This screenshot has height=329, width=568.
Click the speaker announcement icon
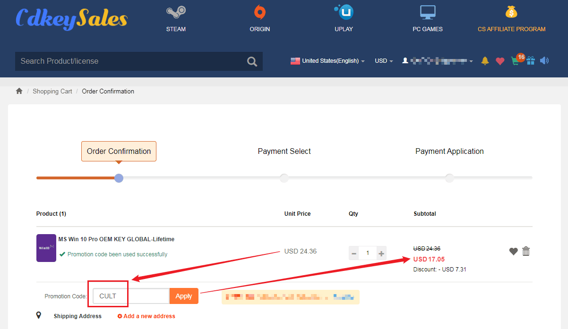click(544, 60)
